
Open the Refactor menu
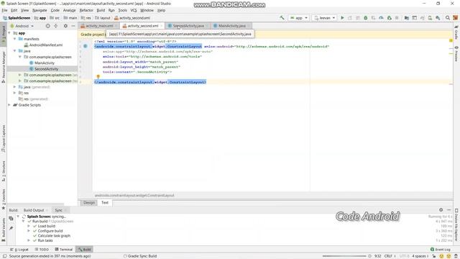pos(86,10)
